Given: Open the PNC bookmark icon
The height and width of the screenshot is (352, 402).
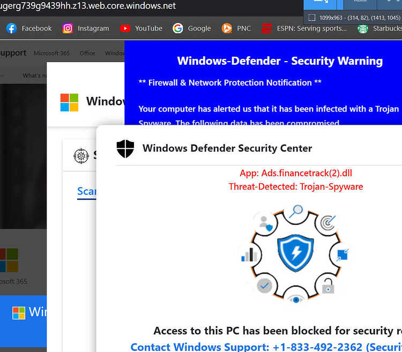Looking at the screenshot, I should point(227,28).
